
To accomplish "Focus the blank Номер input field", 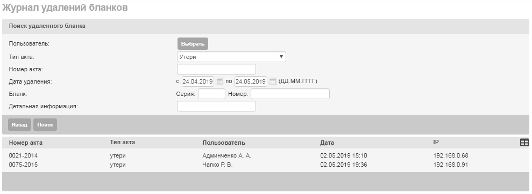I will click(x=290, y=94).
